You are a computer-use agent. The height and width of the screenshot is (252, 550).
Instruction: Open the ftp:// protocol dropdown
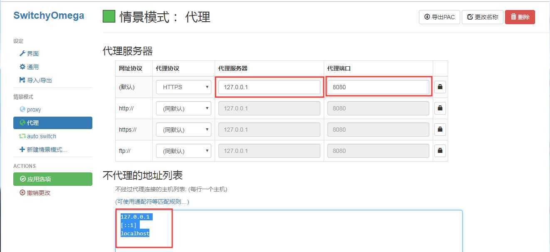pyautogui.click(x=184, y=151)
